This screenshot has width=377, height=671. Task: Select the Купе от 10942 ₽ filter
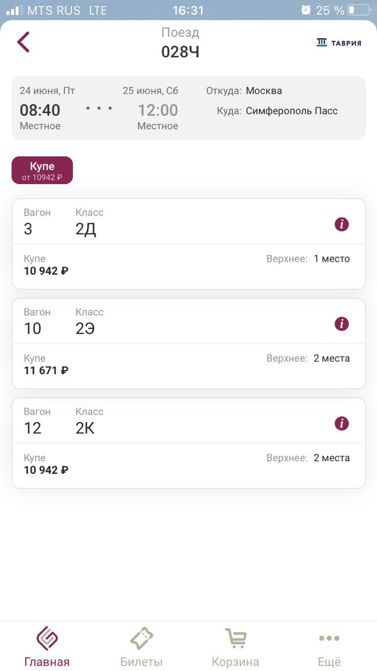(x=42, y=170)
